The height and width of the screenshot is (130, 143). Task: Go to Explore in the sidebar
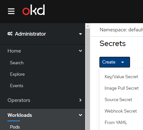[x=17, y=74]
